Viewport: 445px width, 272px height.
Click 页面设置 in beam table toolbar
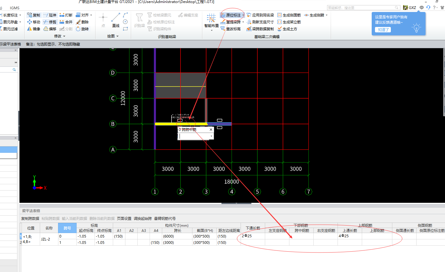coord(124,218)
